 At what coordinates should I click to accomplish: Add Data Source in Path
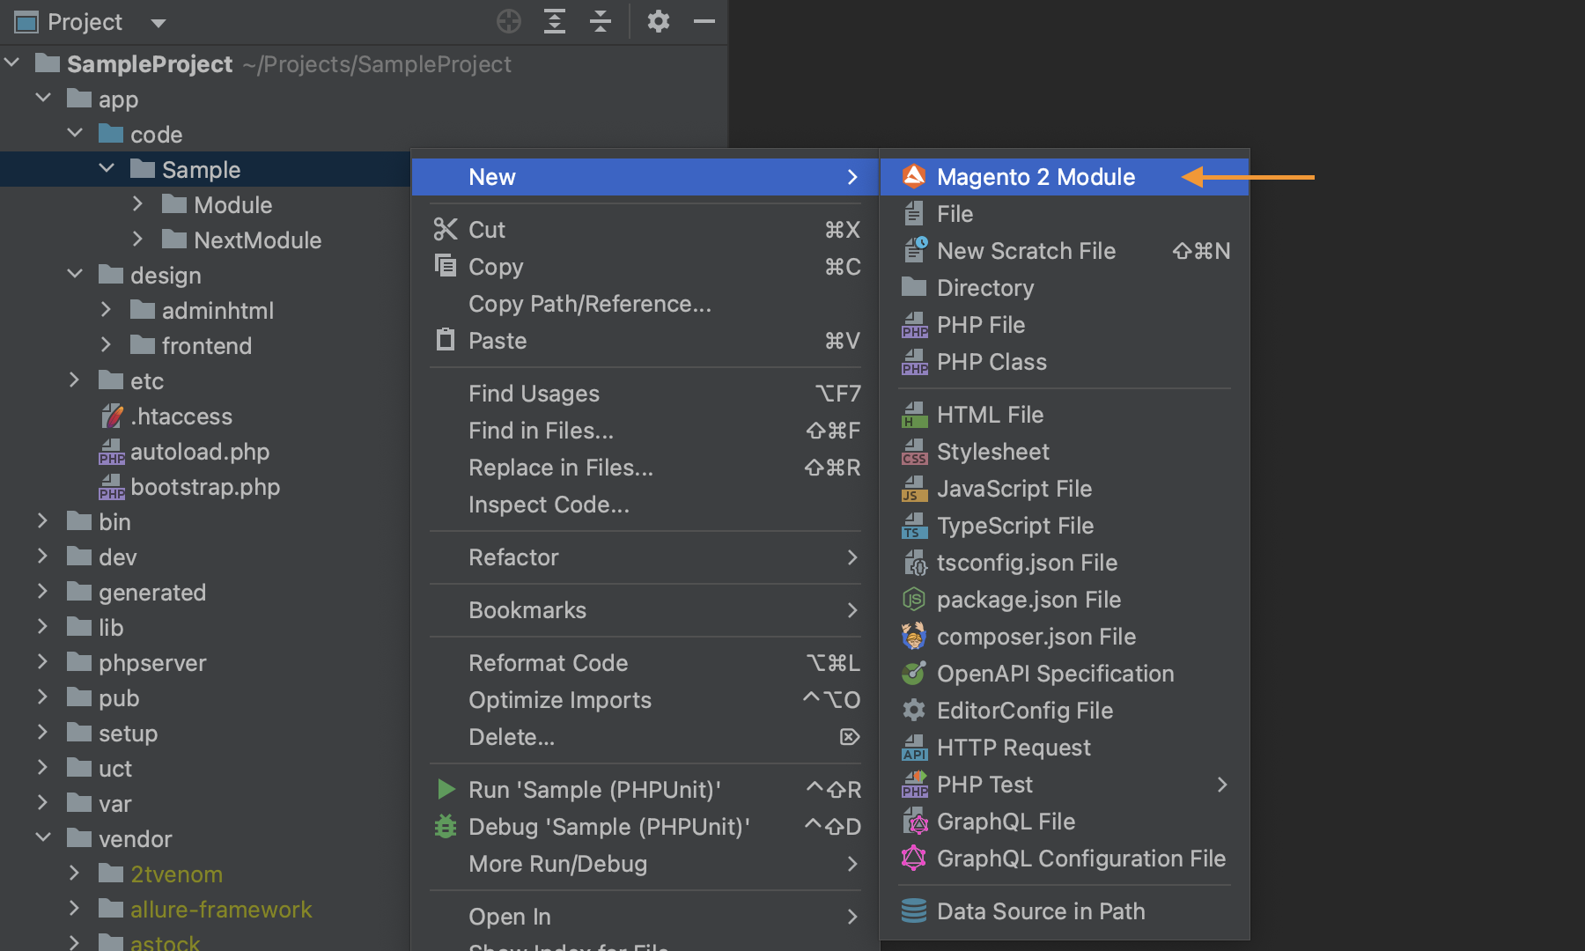click(x=1064, y=911)
